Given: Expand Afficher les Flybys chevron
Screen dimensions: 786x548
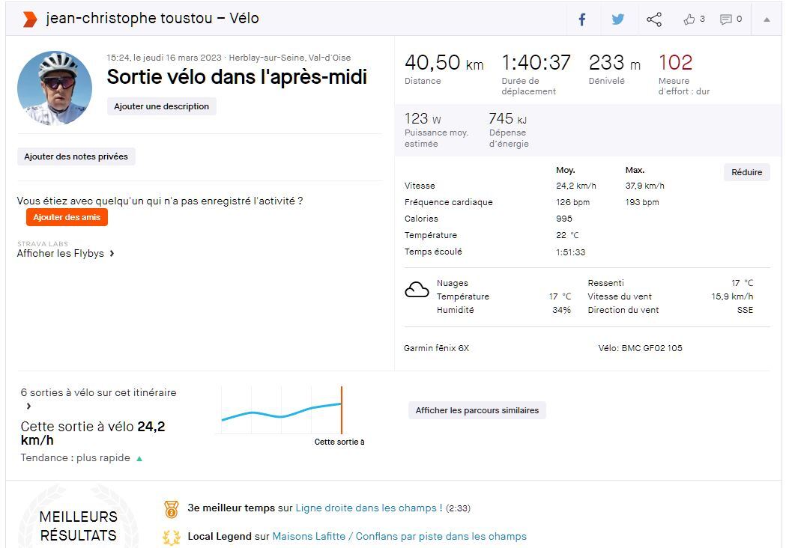Looking at the screenshot, I should (112, 254).
